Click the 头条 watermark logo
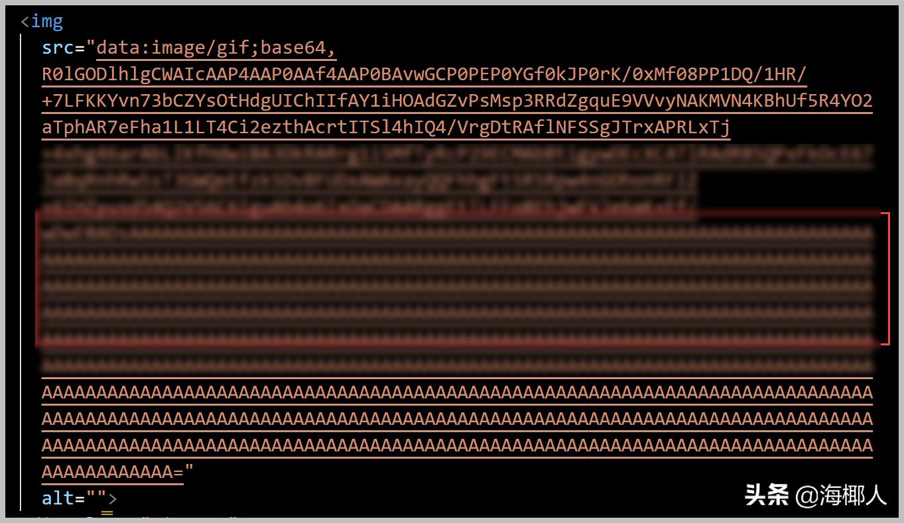This screenshot has width=904, height=523. (x=767, y=494)
